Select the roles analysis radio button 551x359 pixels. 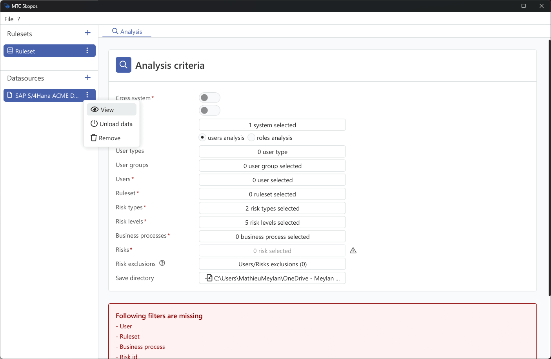point(251,137)
